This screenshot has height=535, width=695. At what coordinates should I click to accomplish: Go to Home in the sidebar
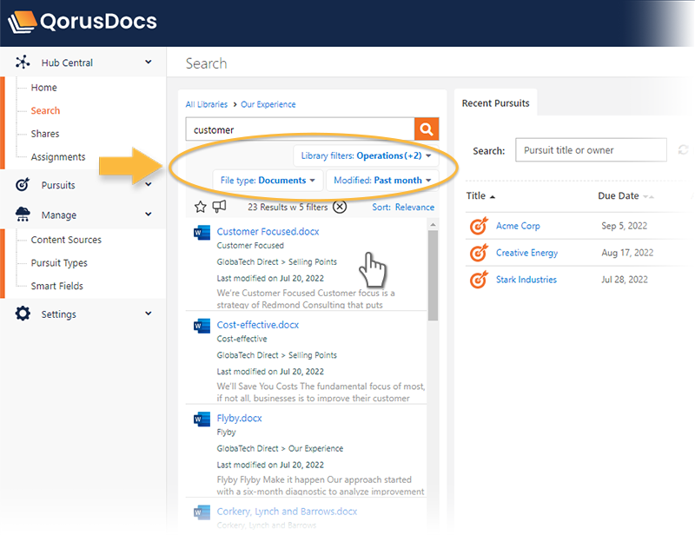pyautogui.click(x=44, y=88)
